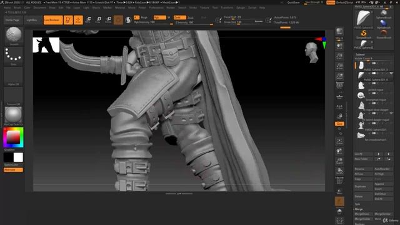Viewport: 400px width, 225px height.
Task: Open the current brush thumbnail
Action: pyautogui.click(x=14, y=36)
